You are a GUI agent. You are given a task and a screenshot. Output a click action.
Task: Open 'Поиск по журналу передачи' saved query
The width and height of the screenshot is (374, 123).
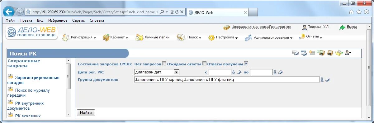[x=28, y=93]
